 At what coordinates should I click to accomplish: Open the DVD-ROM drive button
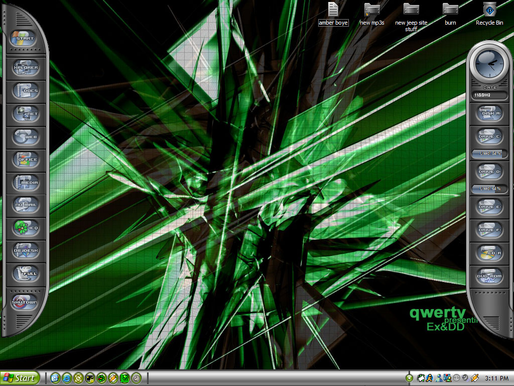489,276
